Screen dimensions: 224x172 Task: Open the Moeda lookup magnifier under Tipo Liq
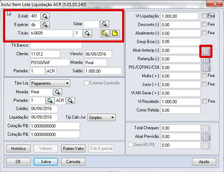point(58,92)
